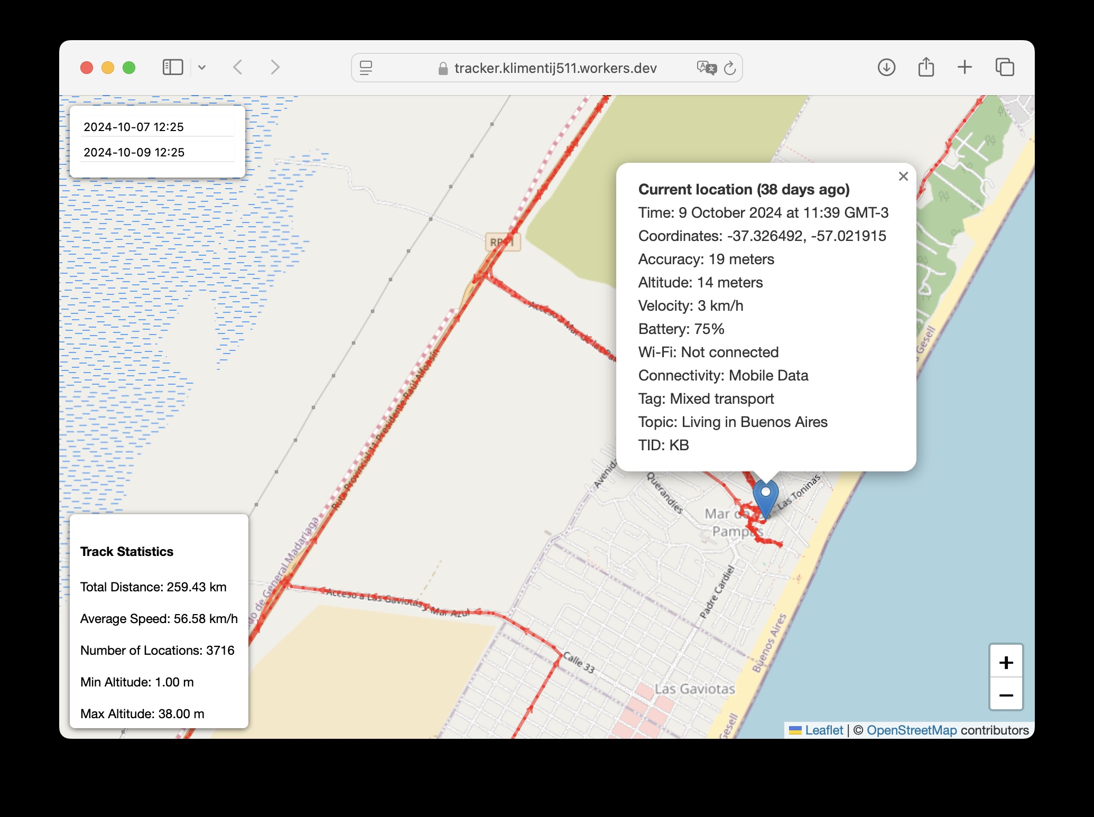Click the Battery: 75% line
The image size is (1094, 817).
681,329
